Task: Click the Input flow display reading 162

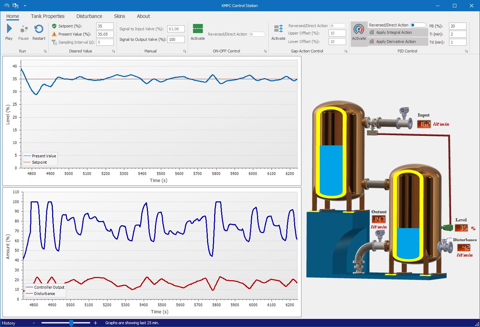Action: pos(424,124)
